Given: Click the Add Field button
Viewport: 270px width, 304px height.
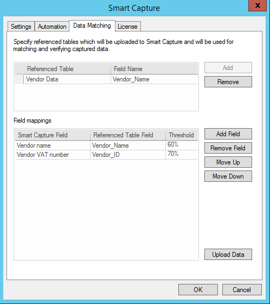Looking at the screenshot, I should tap(228, 134).
